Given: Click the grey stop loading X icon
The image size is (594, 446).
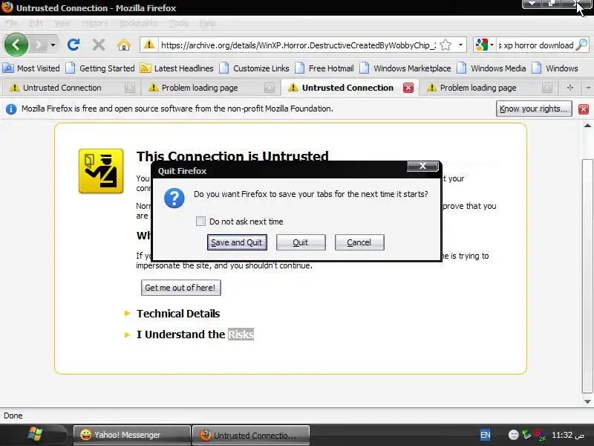Looking at the screenshot, I should click(x=99, y=45).
